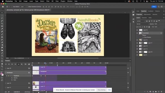Image resolution: width=165 pixels, height=93 pixels.
Task: Collapse brandmark layer effects arrow
Action: point(163,33)
